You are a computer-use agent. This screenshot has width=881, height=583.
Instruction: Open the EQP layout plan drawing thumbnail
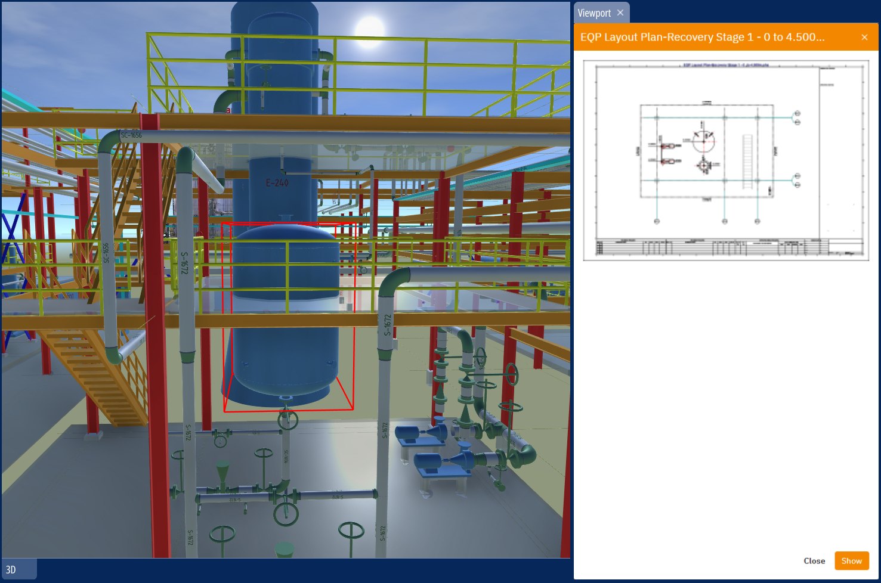coord(726,160)
